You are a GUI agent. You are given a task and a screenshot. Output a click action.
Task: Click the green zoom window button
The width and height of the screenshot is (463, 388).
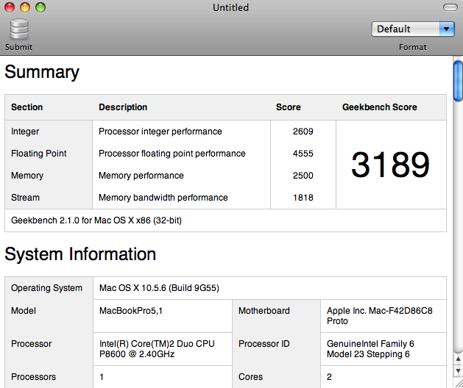point(40,7)
